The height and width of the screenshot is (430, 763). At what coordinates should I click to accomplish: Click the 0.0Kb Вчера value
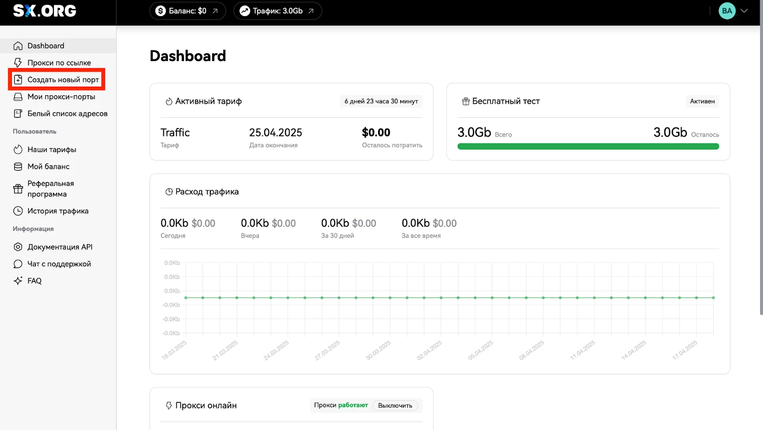click(255, 223)
